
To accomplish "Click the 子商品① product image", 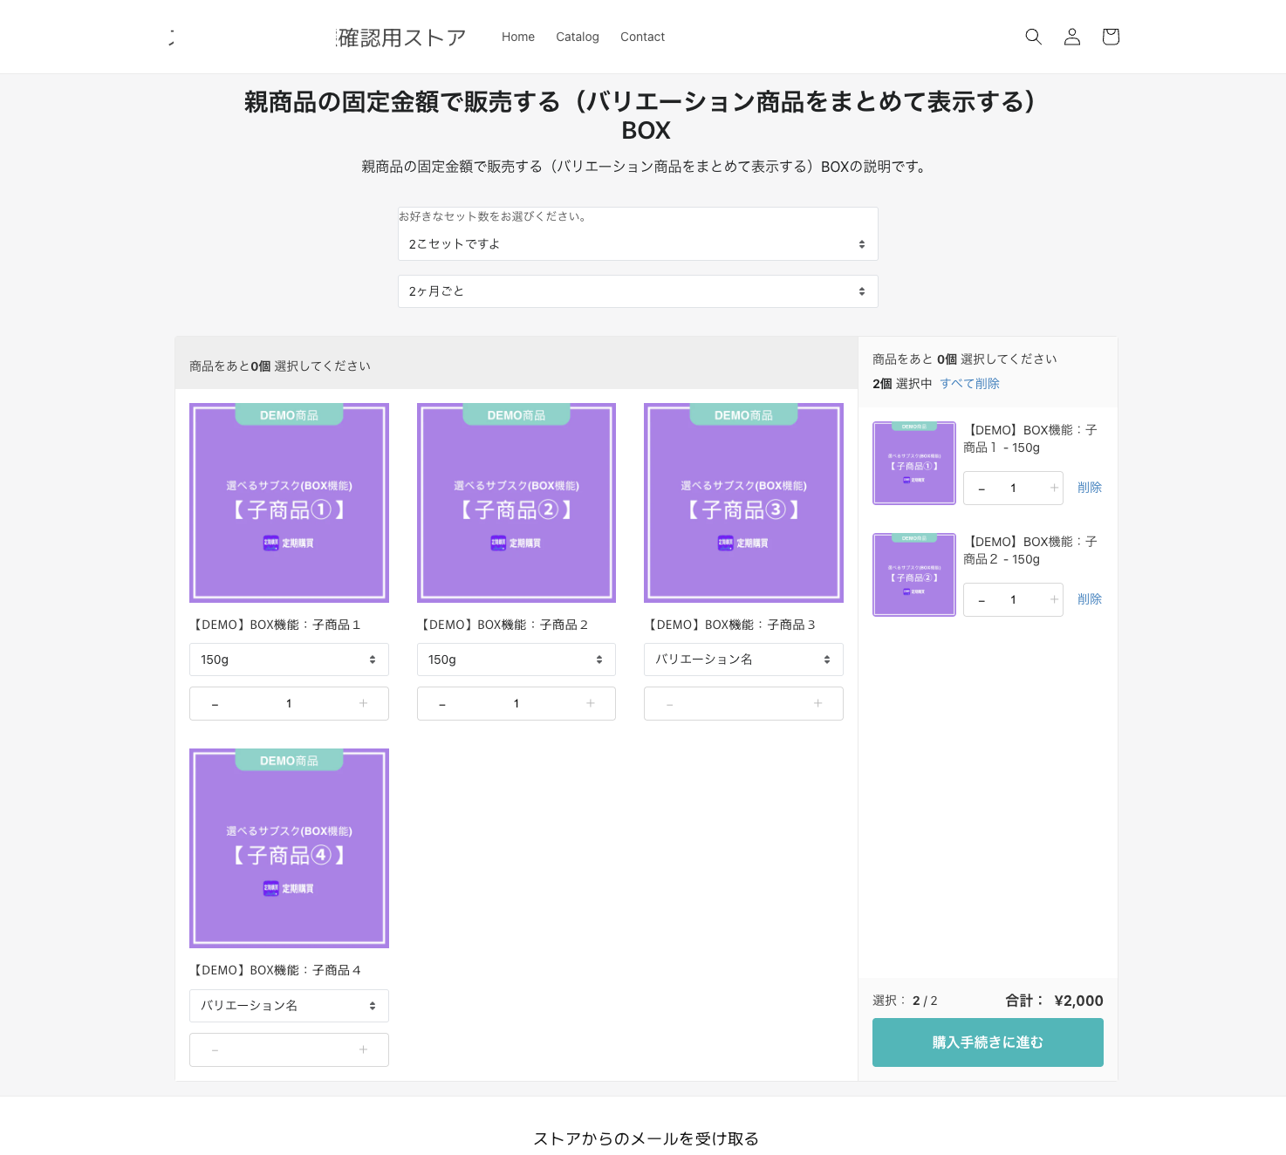I will pyautogui.click(x=289, y=502).
